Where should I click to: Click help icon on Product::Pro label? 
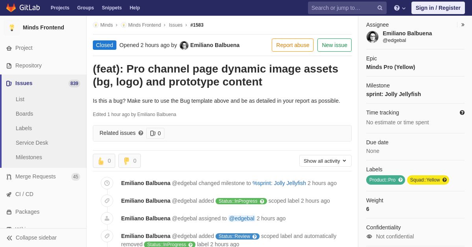click(x=400, y=180)
